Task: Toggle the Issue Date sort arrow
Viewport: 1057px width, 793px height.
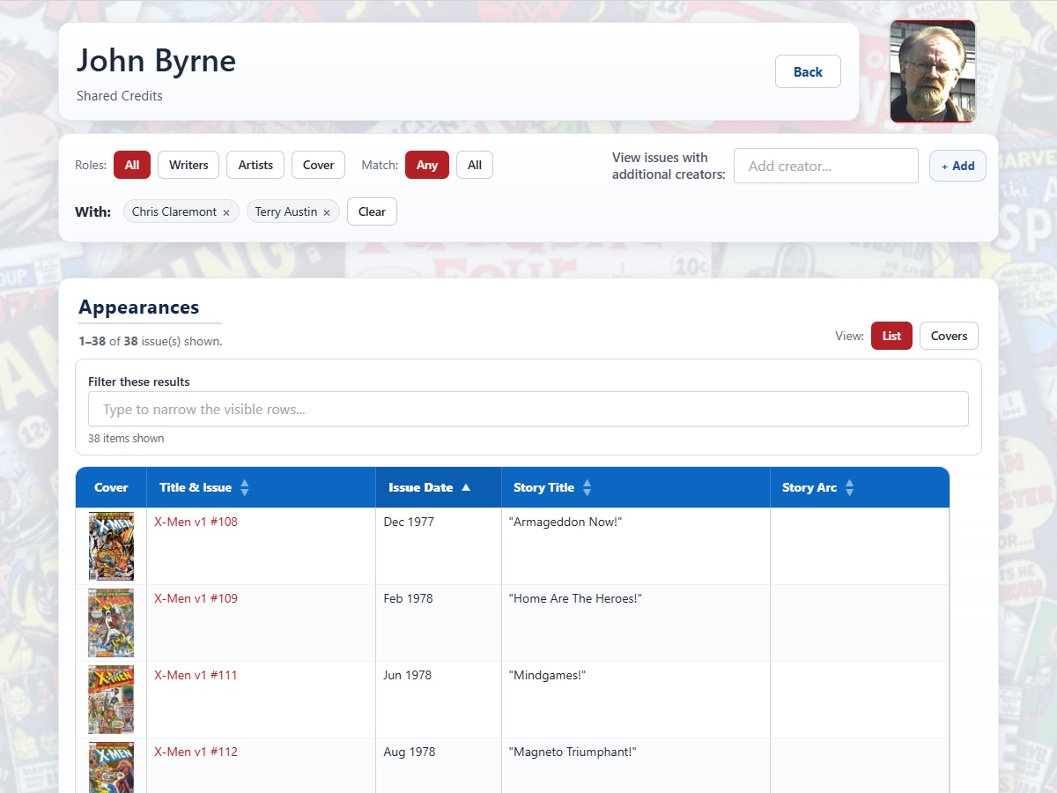Action: pyautogui.click(x=466, y=487)
